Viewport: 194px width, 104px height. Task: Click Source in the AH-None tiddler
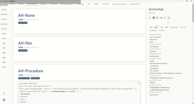pyautogui.click(x=22, y=27)
